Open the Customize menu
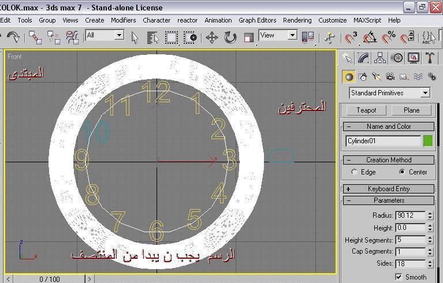The height and width of the screenshot is (283, 443). click(333, 20)
